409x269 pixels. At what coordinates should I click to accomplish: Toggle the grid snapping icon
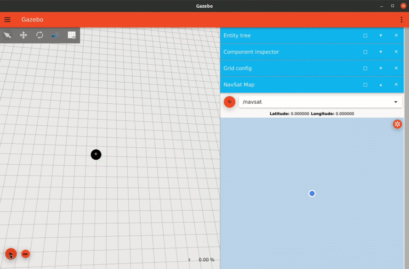click(72, 35)
